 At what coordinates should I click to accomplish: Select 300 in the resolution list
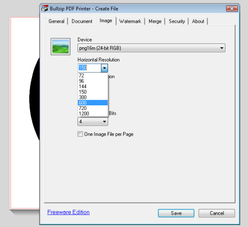pos(93,97)
